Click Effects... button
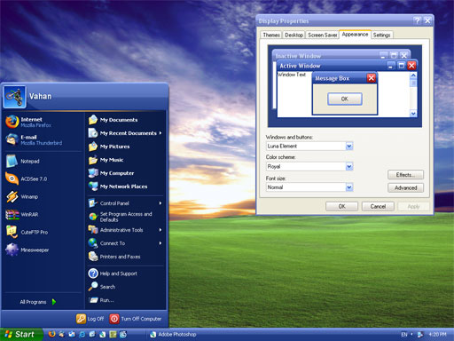Screen dimensions: 454x341 pos(405,175)
